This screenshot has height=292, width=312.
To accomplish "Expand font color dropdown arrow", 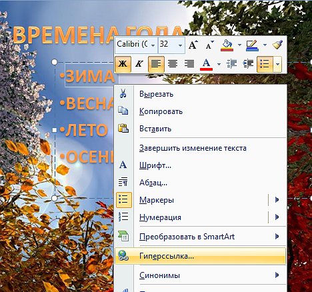I will [219, 64].
